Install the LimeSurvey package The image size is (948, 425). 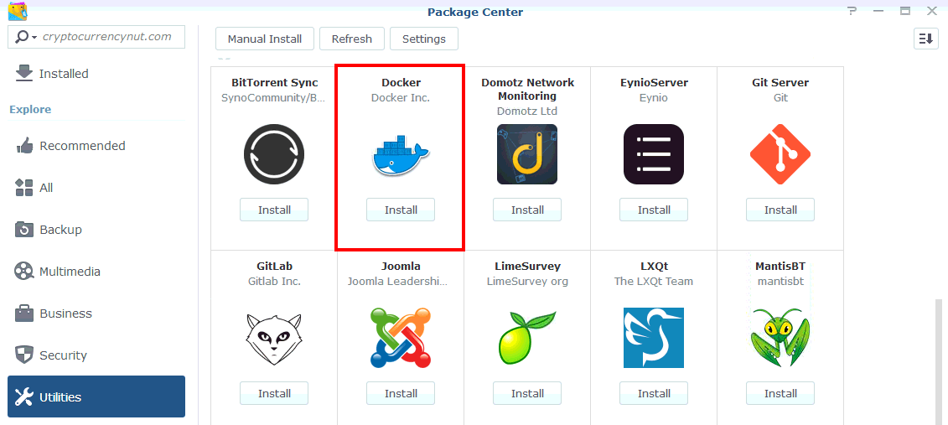click(x=527, y=393)
